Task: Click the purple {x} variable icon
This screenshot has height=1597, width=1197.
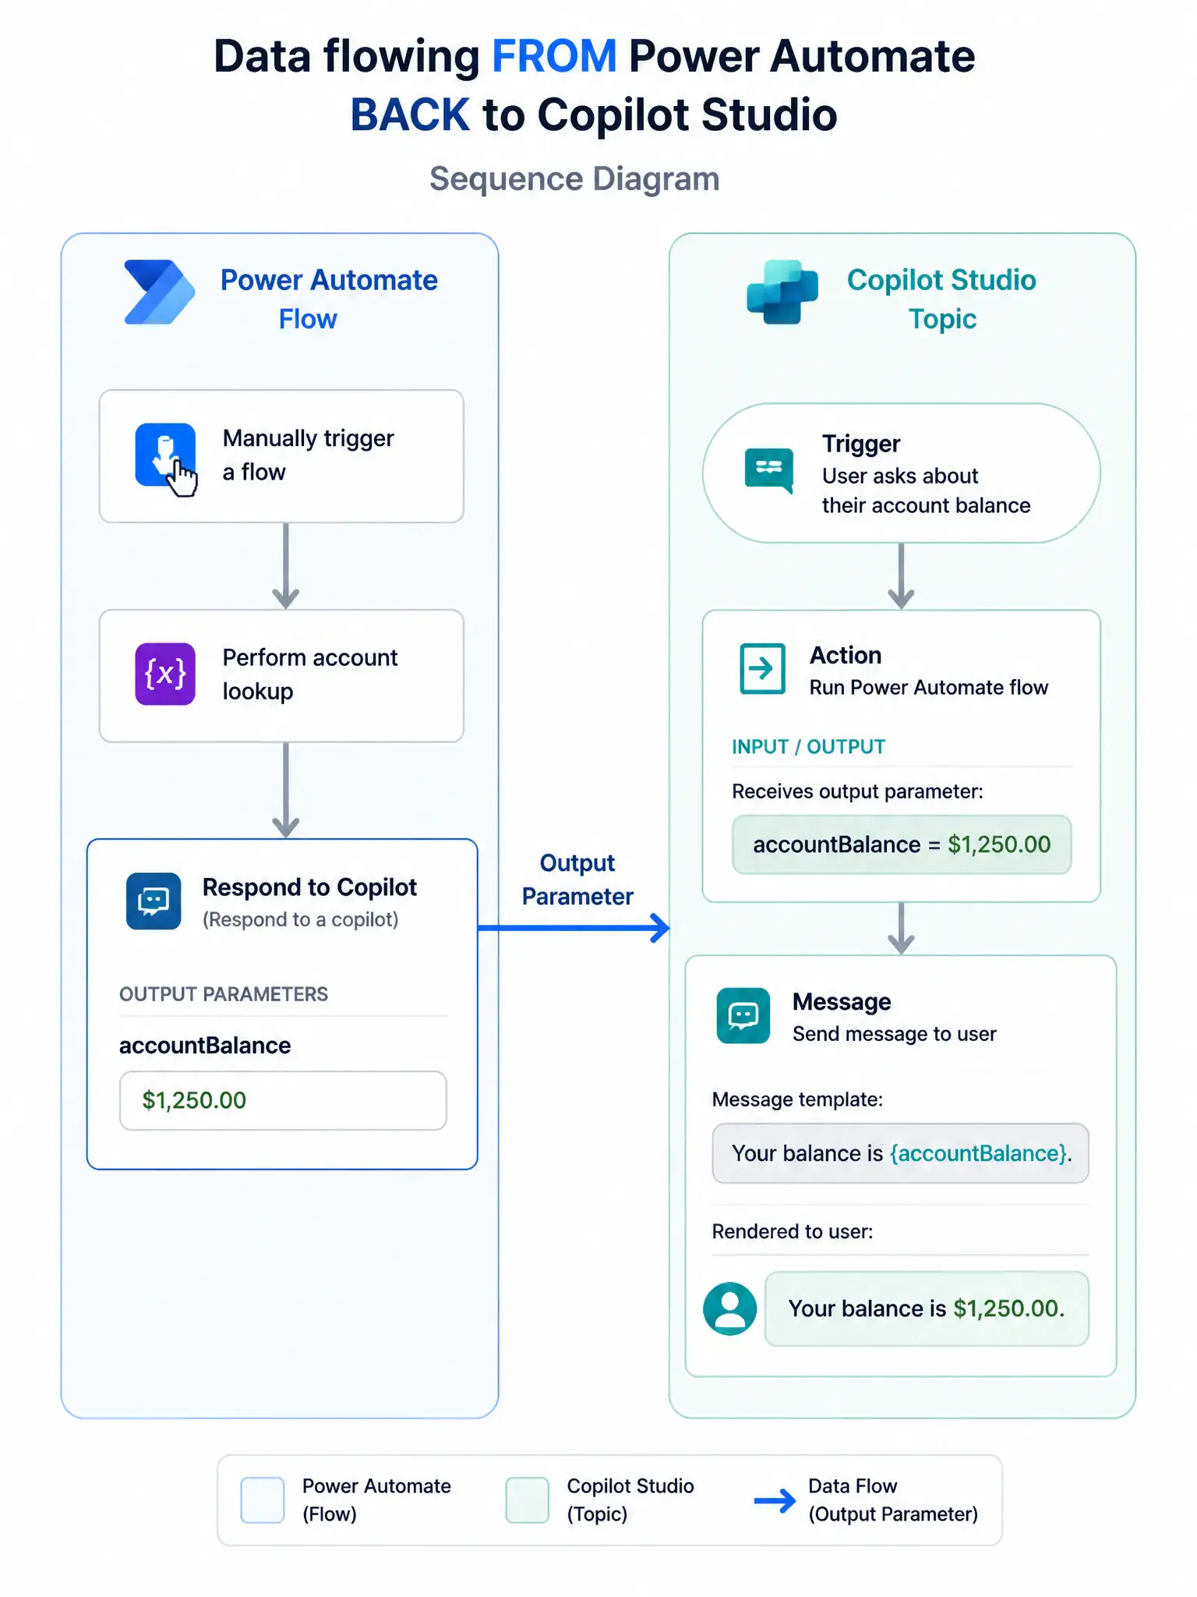Action: click(165, 674)
